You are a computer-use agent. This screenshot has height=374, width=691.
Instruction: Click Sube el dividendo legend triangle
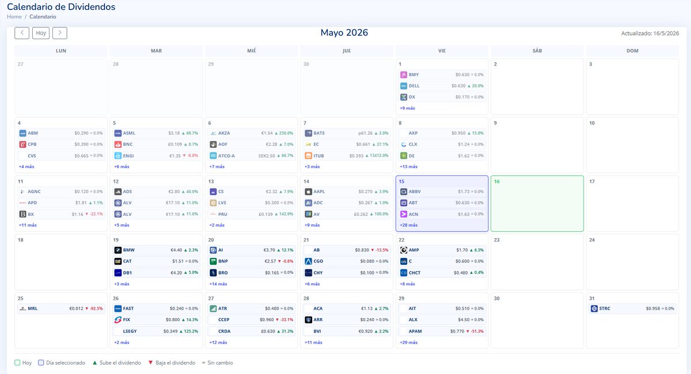pos(94,363)
